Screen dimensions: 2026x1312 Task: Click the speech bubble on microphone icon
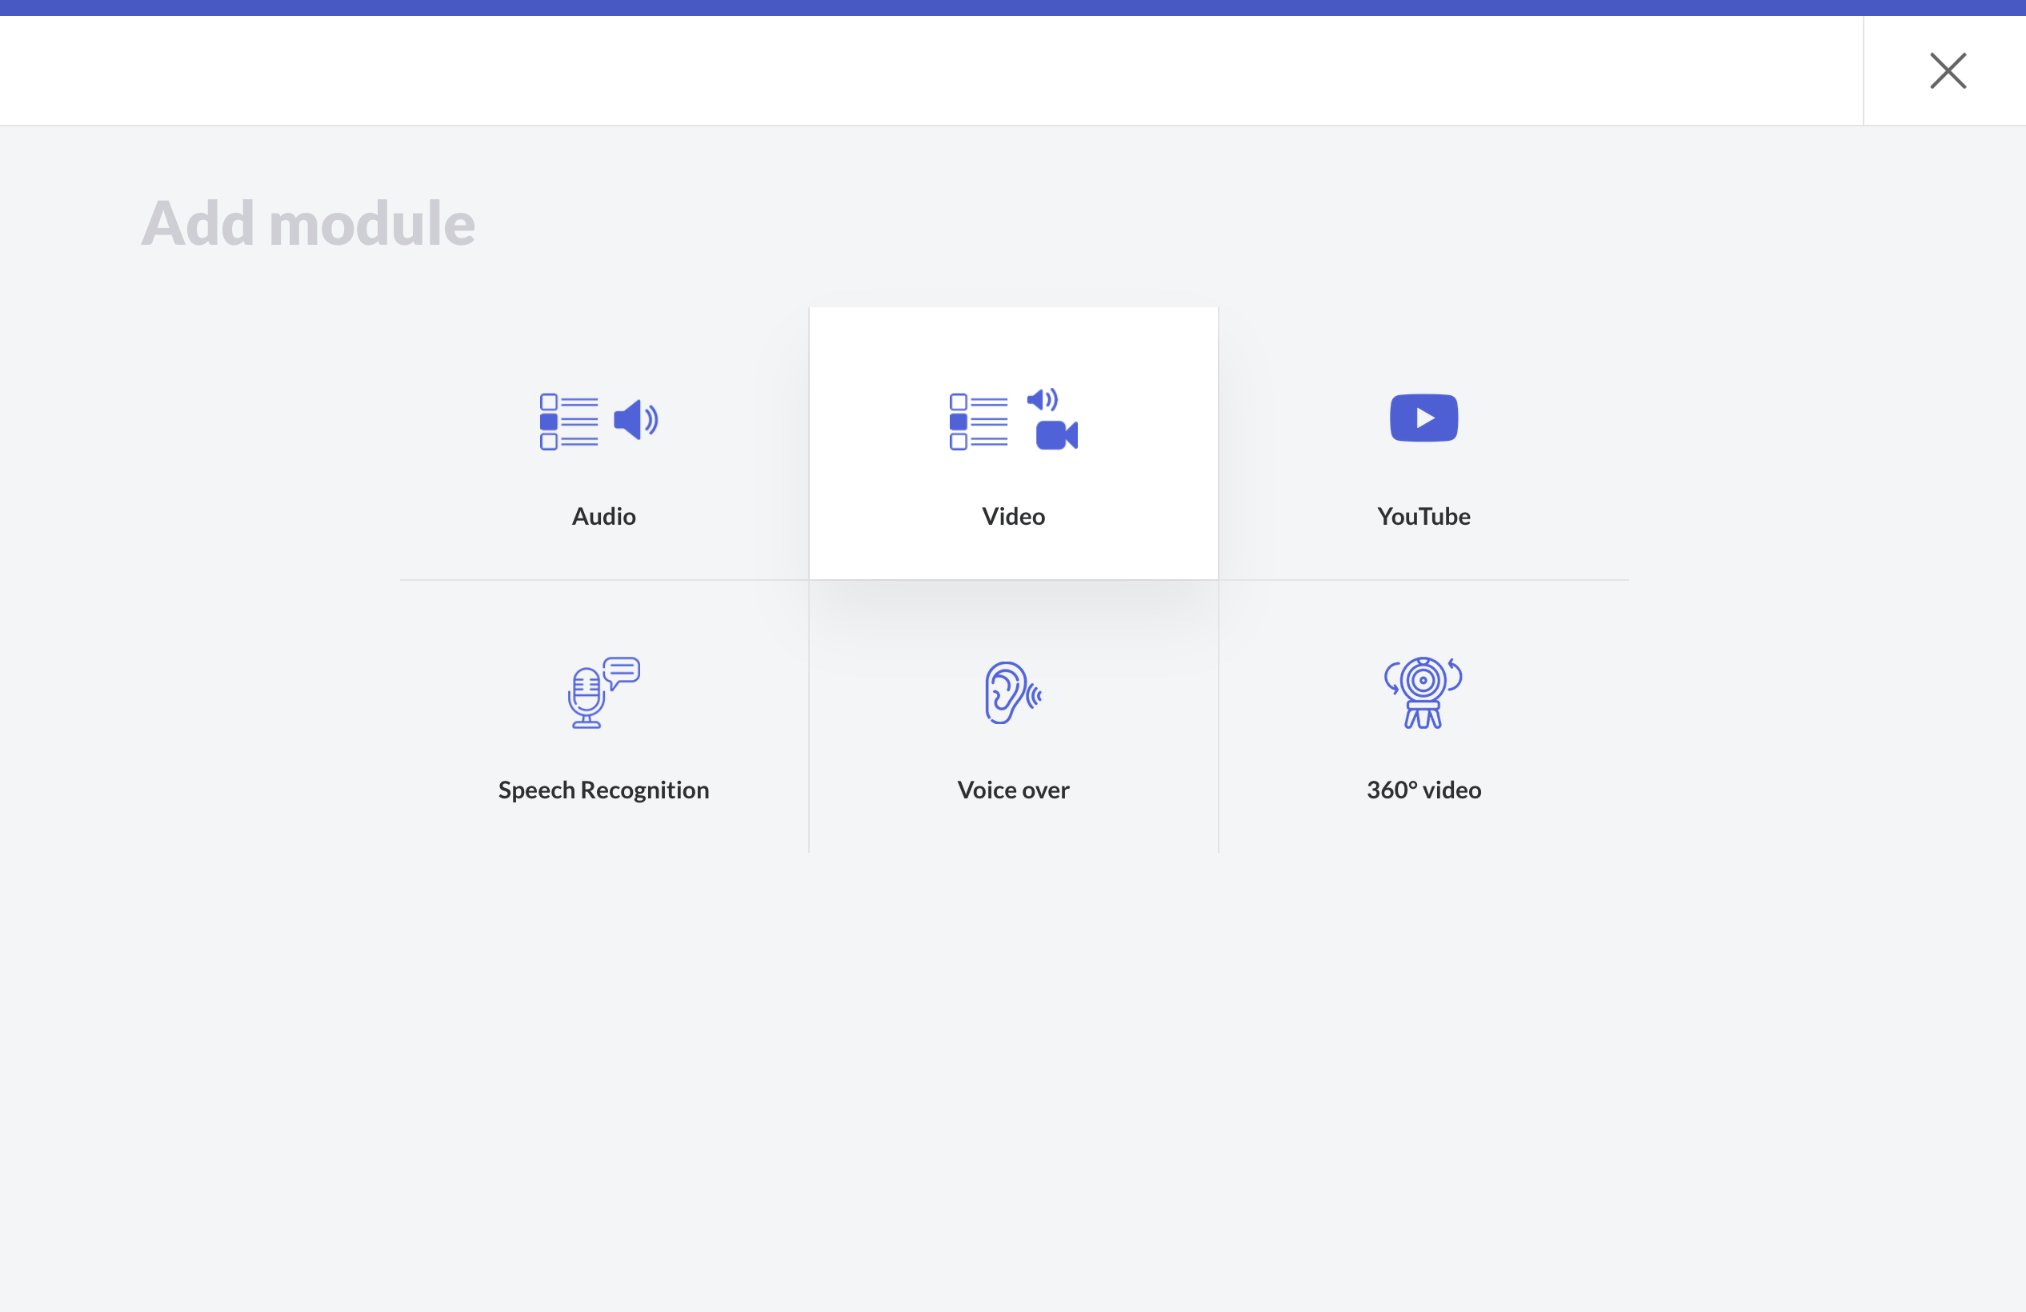point(623,671)
